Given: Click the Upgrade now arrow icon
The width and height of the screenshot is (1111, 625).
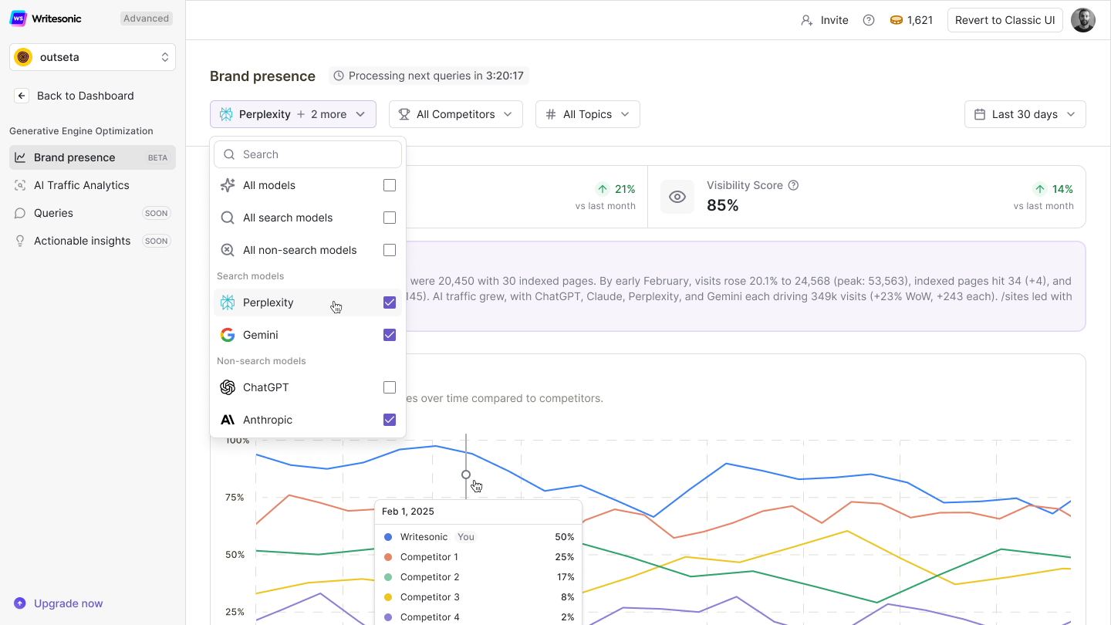Looking at the screenshot, I should 20,603.
